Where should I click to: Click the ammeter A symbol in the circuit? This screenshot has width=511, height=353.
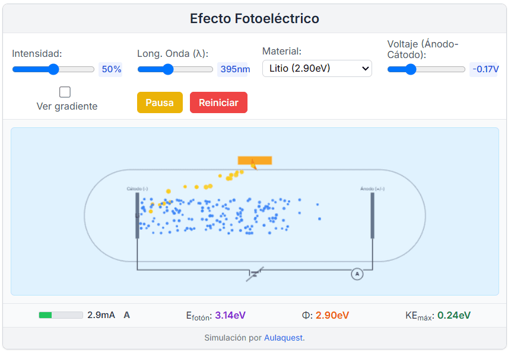(x=357, y=274)
